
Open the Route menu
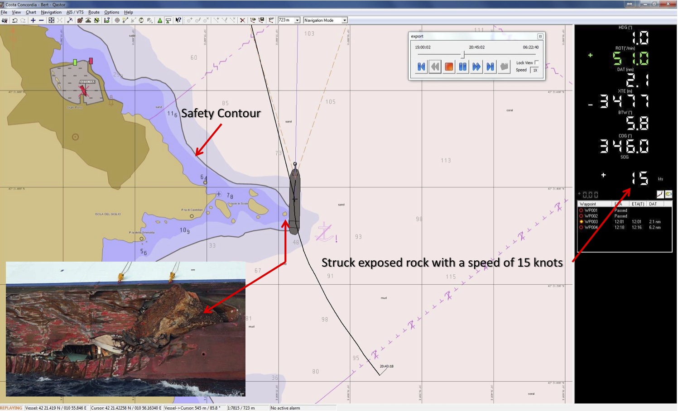[94, 12]
